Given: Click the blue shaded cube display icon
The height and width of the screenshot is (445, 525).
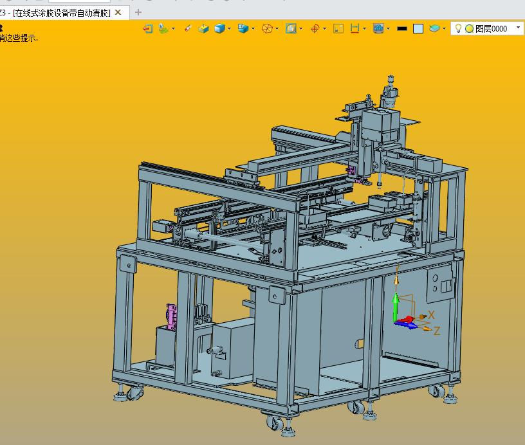Looking at the screenshot, I should (x=219, y=29).
